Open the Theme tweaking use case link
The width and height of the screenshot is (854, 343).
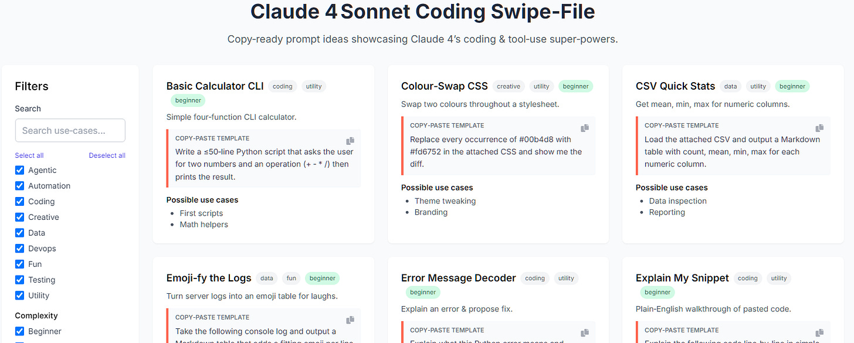point(445,201)
